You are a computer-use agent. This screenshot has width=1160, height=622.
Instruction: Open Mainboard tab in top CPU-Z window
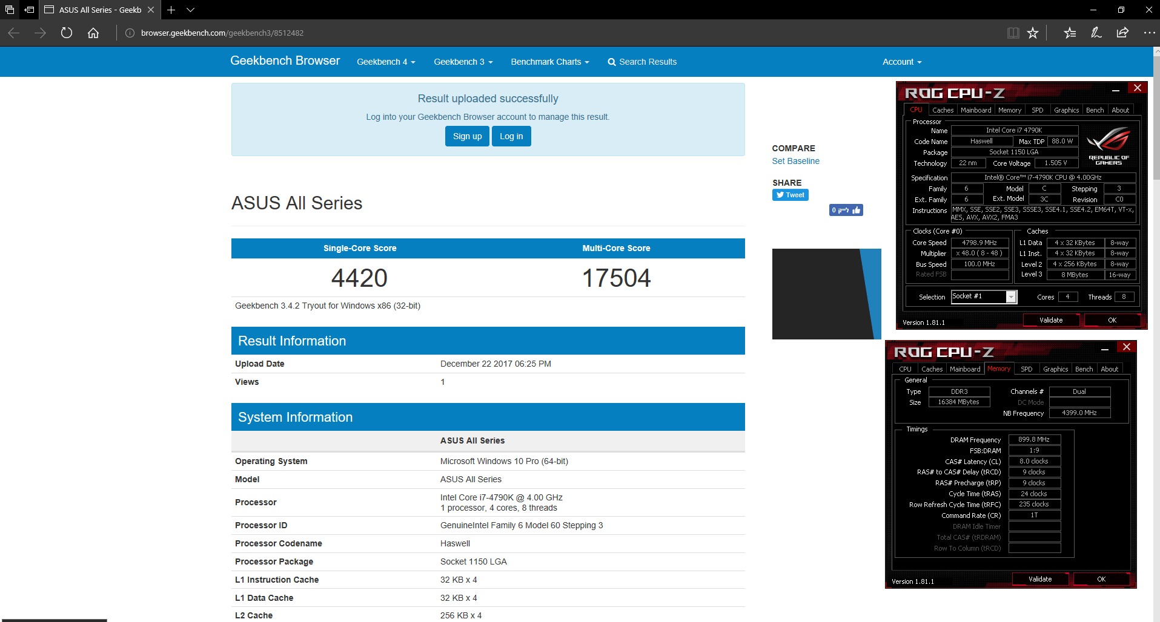976,110
